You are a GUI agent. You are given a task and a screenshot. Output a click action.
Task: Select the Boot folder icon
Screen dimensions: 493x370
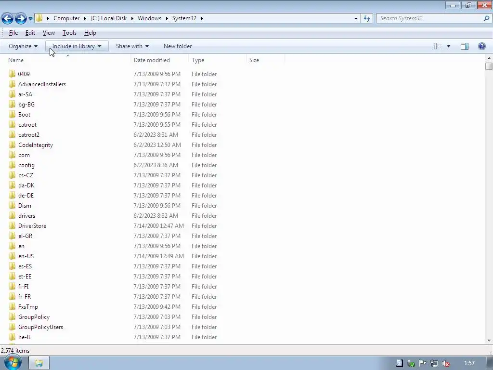coord(12,115)
